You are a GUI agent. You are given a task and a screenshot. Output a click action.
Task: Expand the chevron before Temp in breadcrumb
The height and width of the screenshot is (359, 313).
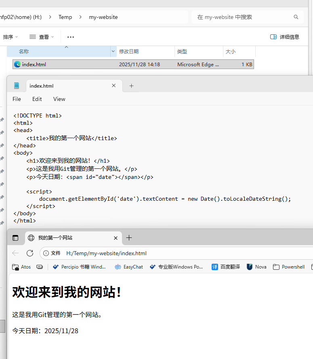50,17
